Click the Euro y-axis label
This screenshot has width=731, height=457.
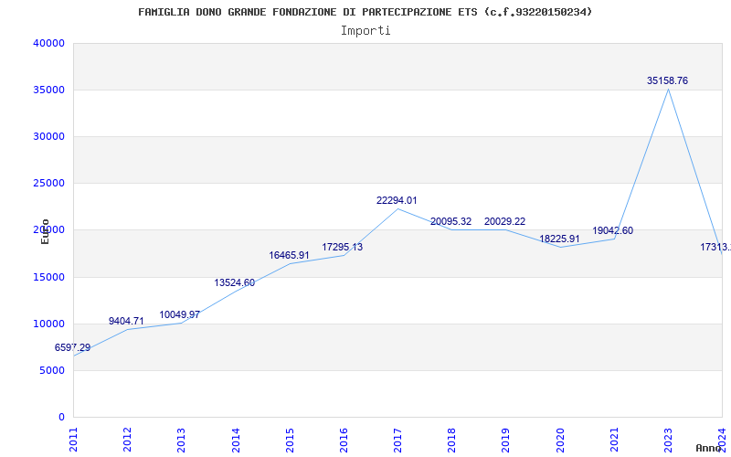click(45, 232)
